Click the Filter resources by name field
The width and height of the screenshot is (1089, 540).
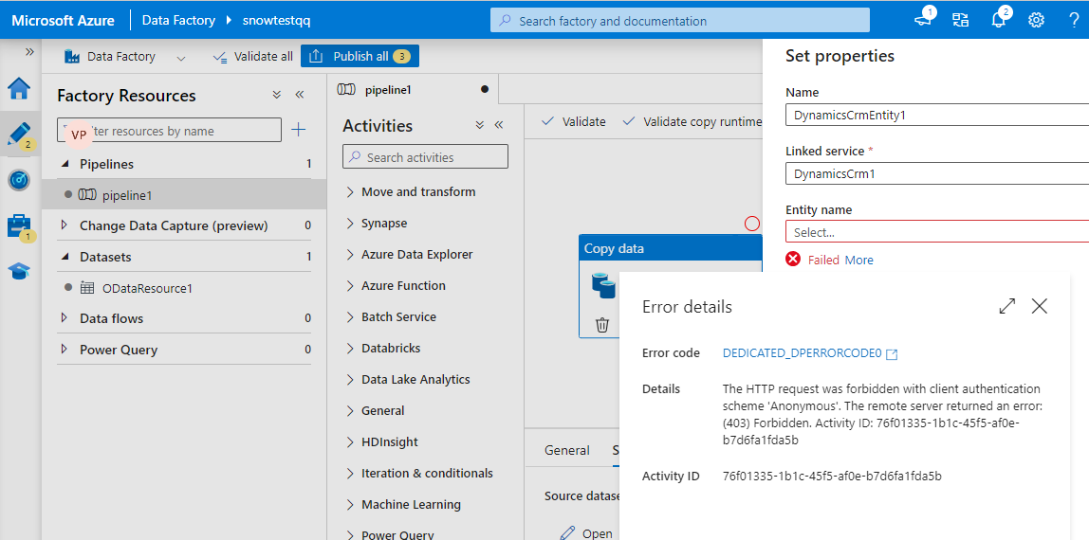tap(170, 131)
